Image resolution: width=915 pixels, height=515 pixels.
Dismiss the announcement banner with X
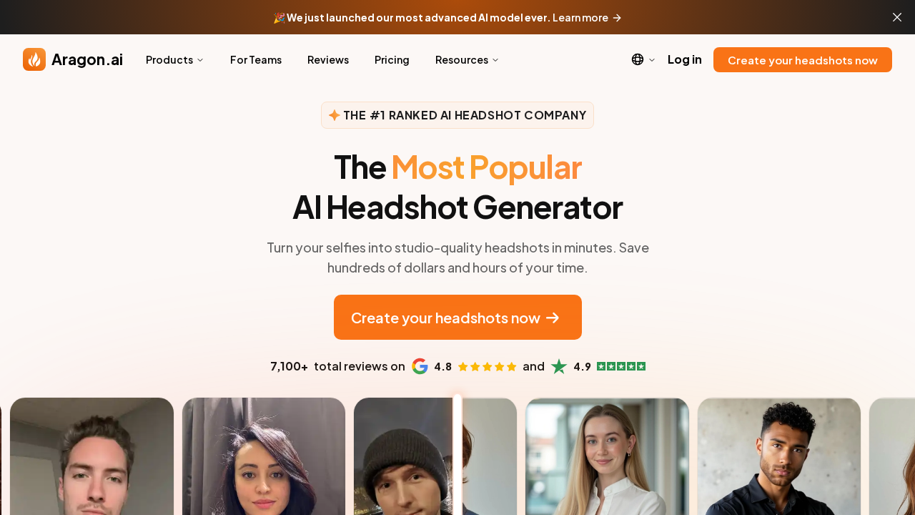(x=897, y=17)
